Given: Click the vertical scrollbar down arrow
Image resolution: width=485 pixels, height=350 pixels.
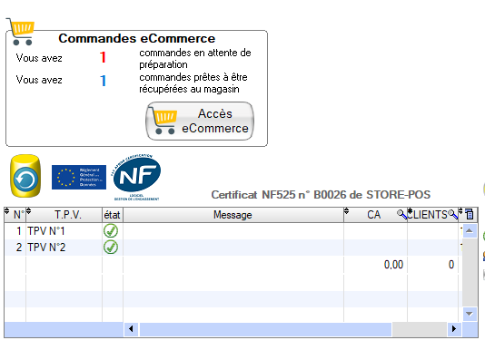Looking at the screenshot, I should (x=470, y=314).
